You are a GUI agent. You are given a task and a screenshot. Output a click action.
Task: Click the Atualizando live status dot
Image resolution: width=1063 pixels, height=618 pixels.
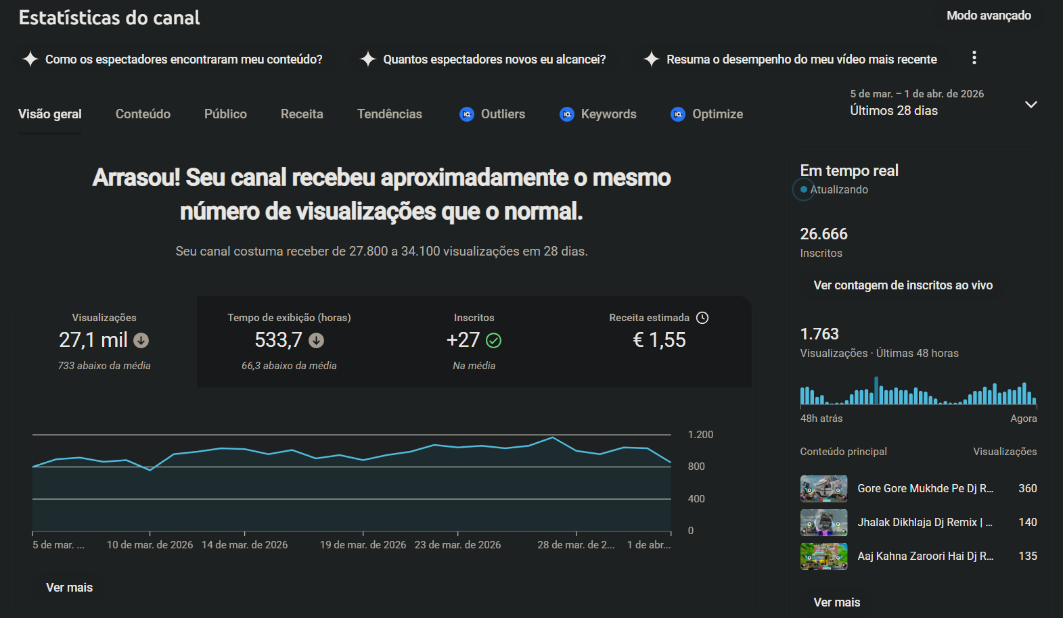(x=803, y=189)
